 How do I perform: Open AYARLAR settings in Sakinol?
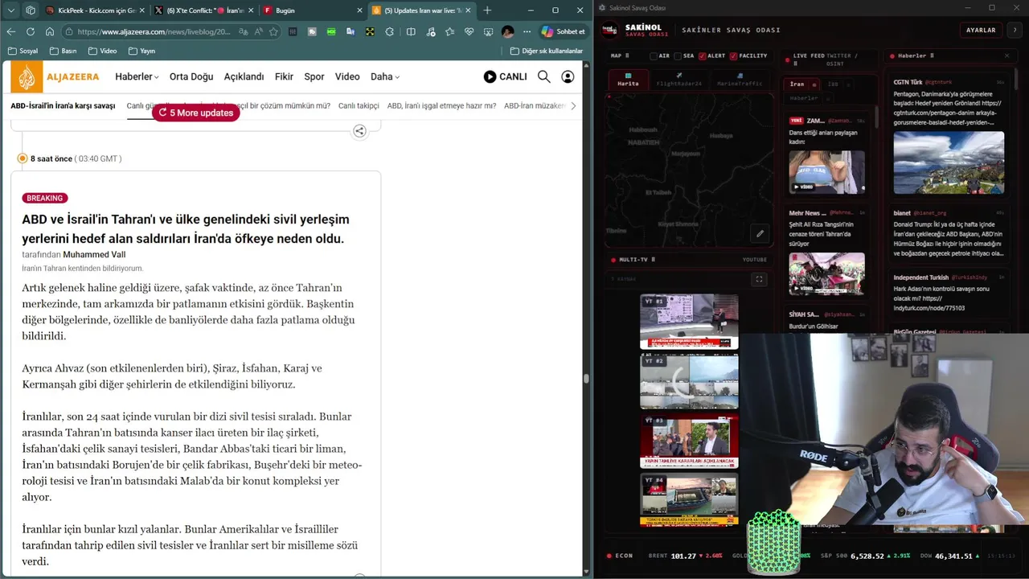click(x=980, y=30)
